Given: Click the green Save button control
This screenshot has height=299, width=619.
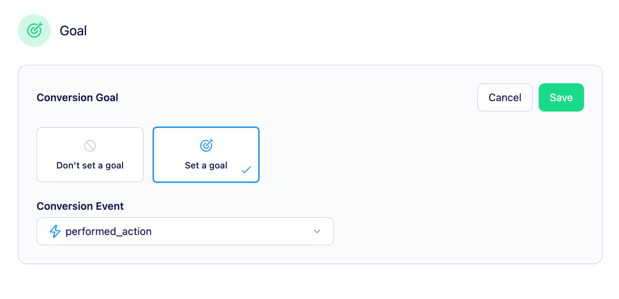Looking at the screenshot, I should [x=561, y=97].
